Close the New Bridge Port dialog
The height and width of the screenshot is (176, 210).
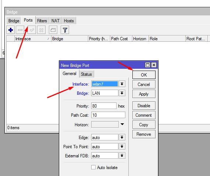pos(154,65)
